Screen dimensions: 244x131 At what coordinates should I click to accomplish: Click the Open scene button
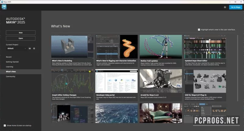tap(21, 38)
